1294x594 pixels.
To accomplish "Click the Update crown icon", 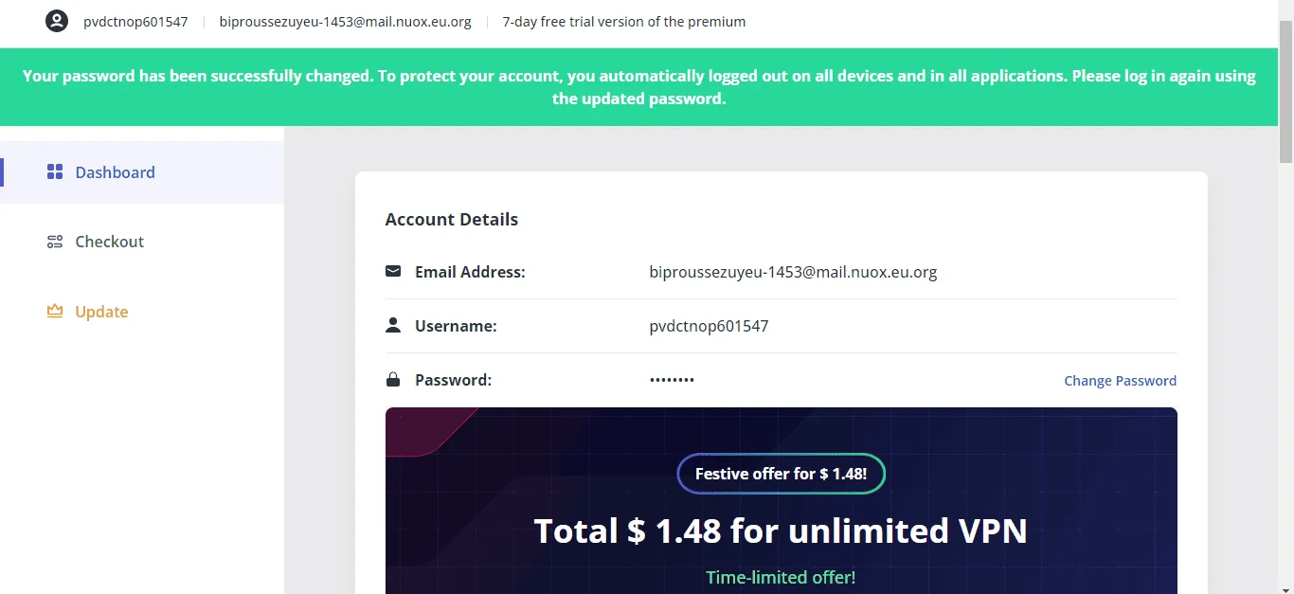I will [x=55, y=311].
